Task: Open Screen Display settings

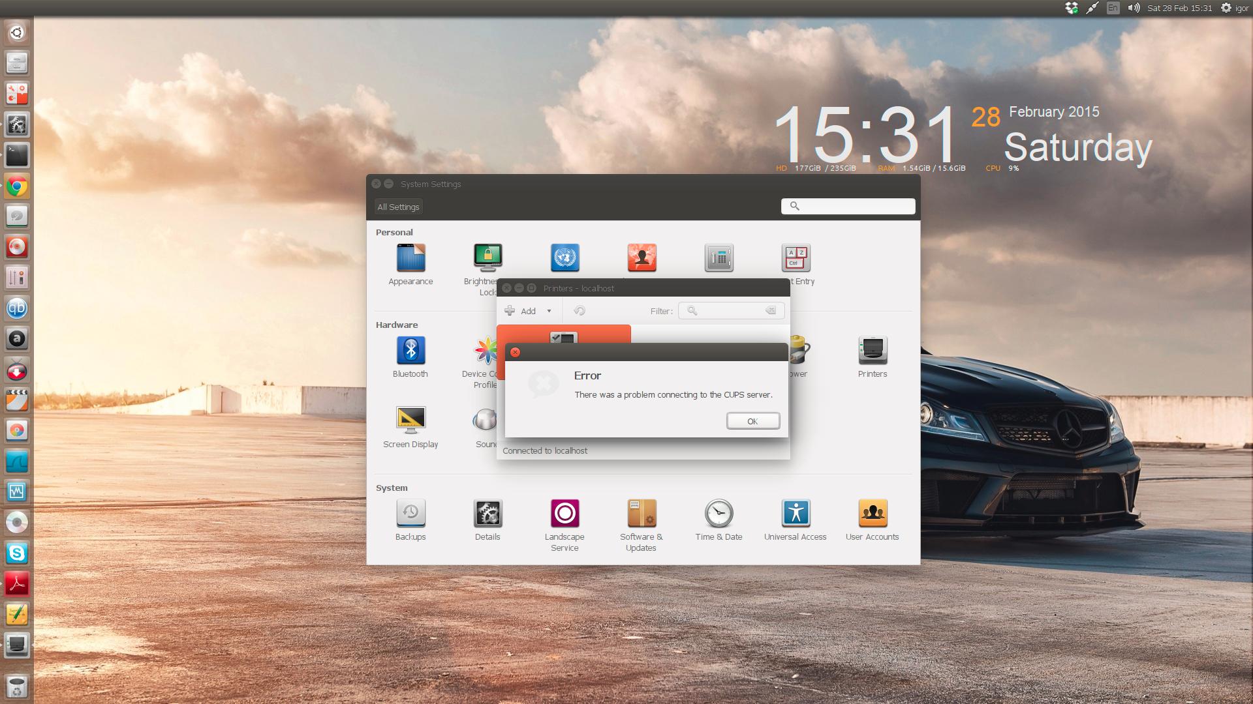Action: pos(410,421)
